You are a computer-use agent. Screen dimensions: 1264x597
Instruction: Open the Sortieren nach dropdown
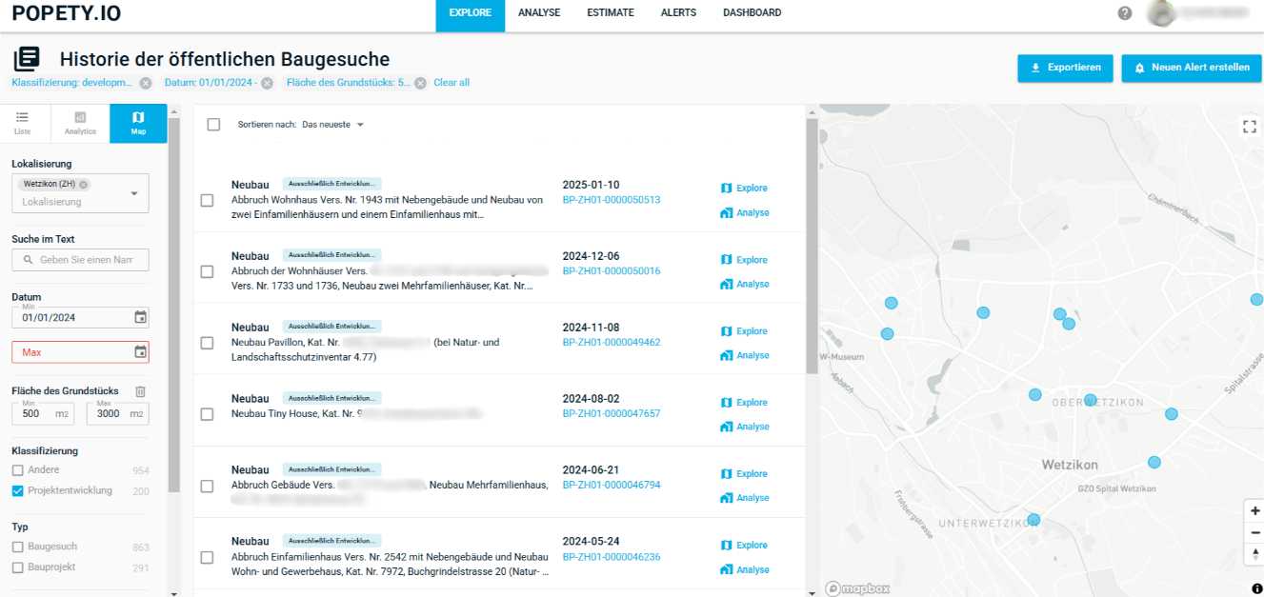tap(332, 125)
